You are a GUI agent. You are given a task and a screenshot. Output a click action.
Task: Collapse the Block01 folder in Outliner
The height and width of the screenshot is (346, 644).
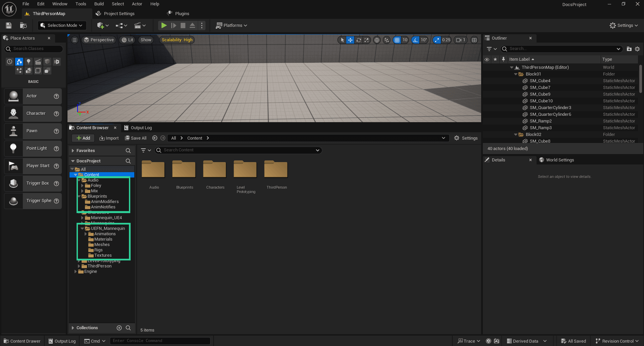pos(516,74)
